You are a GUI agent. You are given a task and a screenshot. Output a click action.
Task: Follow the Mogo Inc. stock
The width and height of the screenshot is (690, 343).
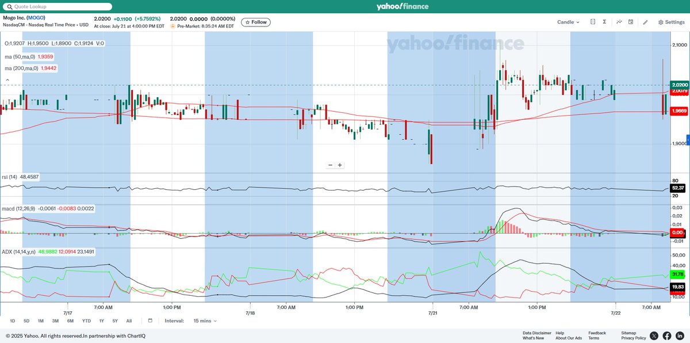[x=255, y=22]
